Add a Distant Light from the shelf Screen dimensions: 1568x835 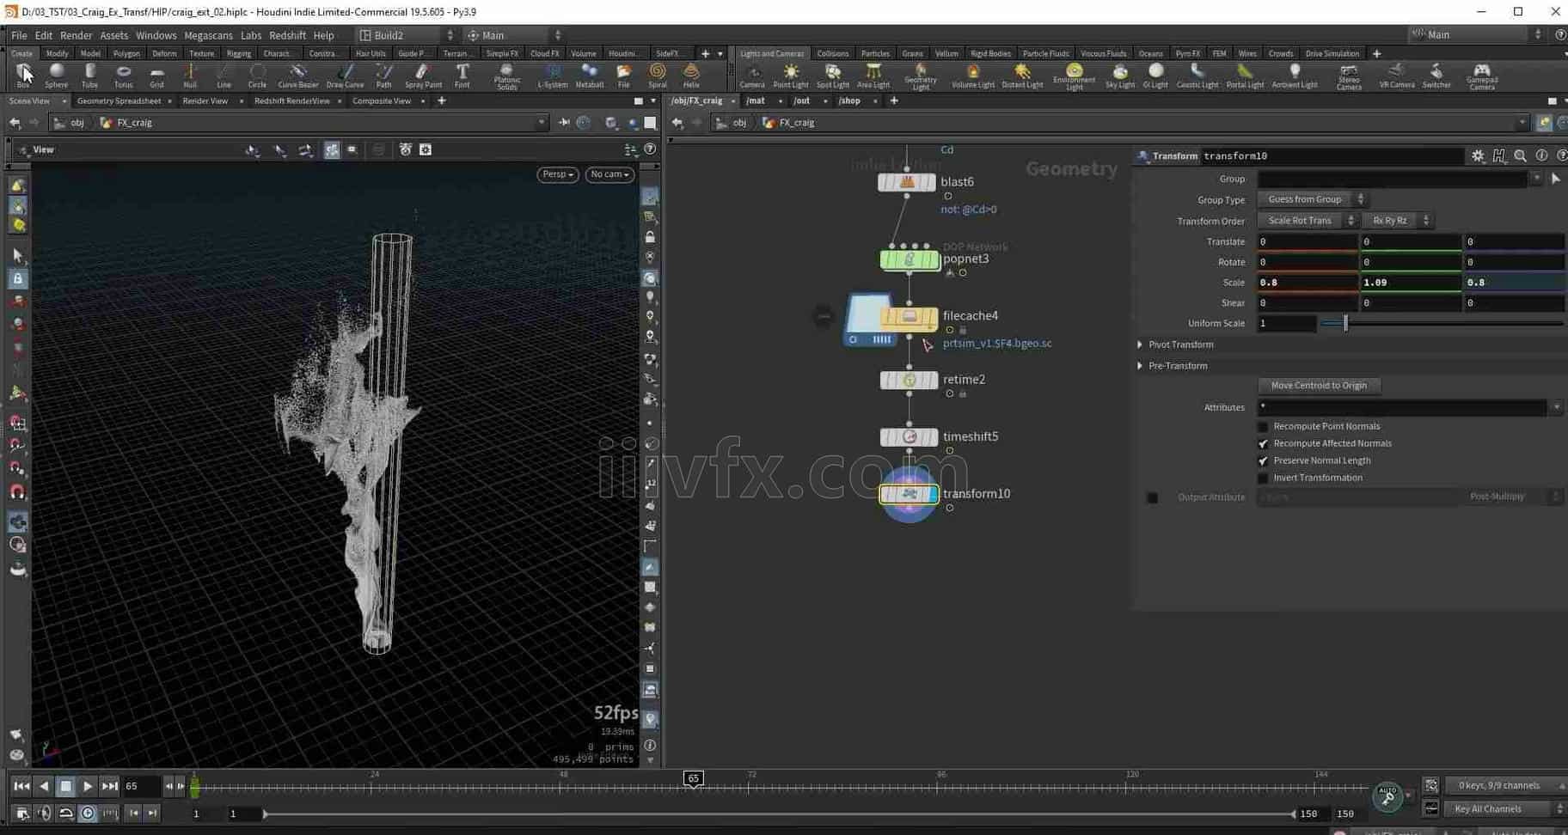1022,76
